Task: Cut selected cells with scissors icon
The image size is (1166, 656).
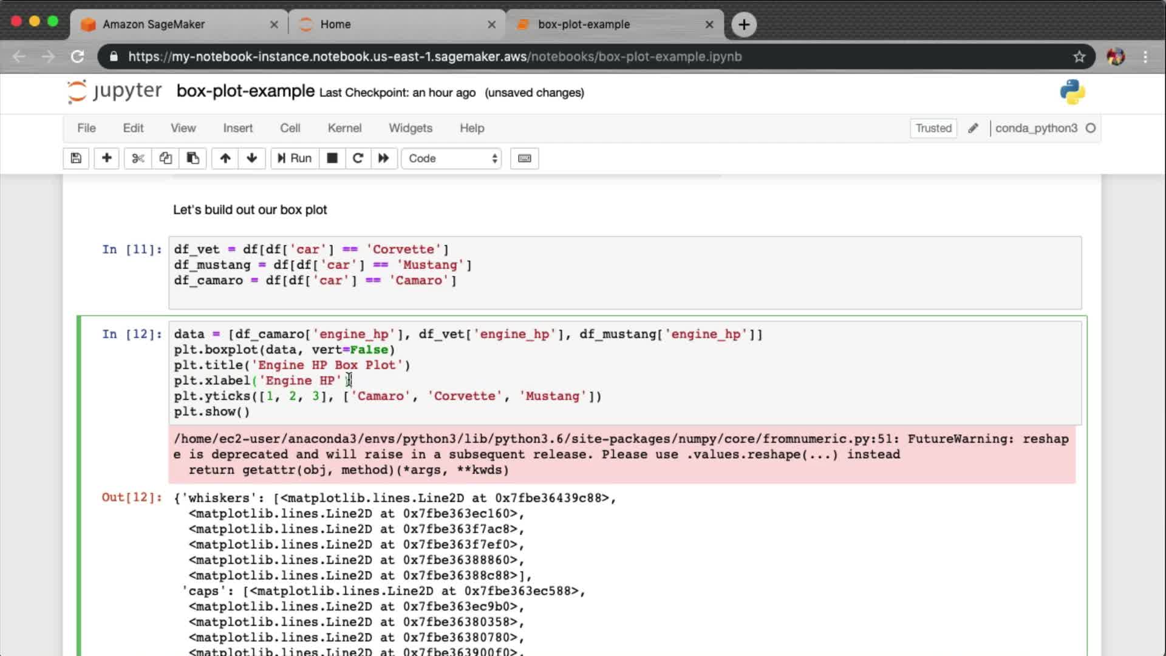Action: [x=138, y=159]
